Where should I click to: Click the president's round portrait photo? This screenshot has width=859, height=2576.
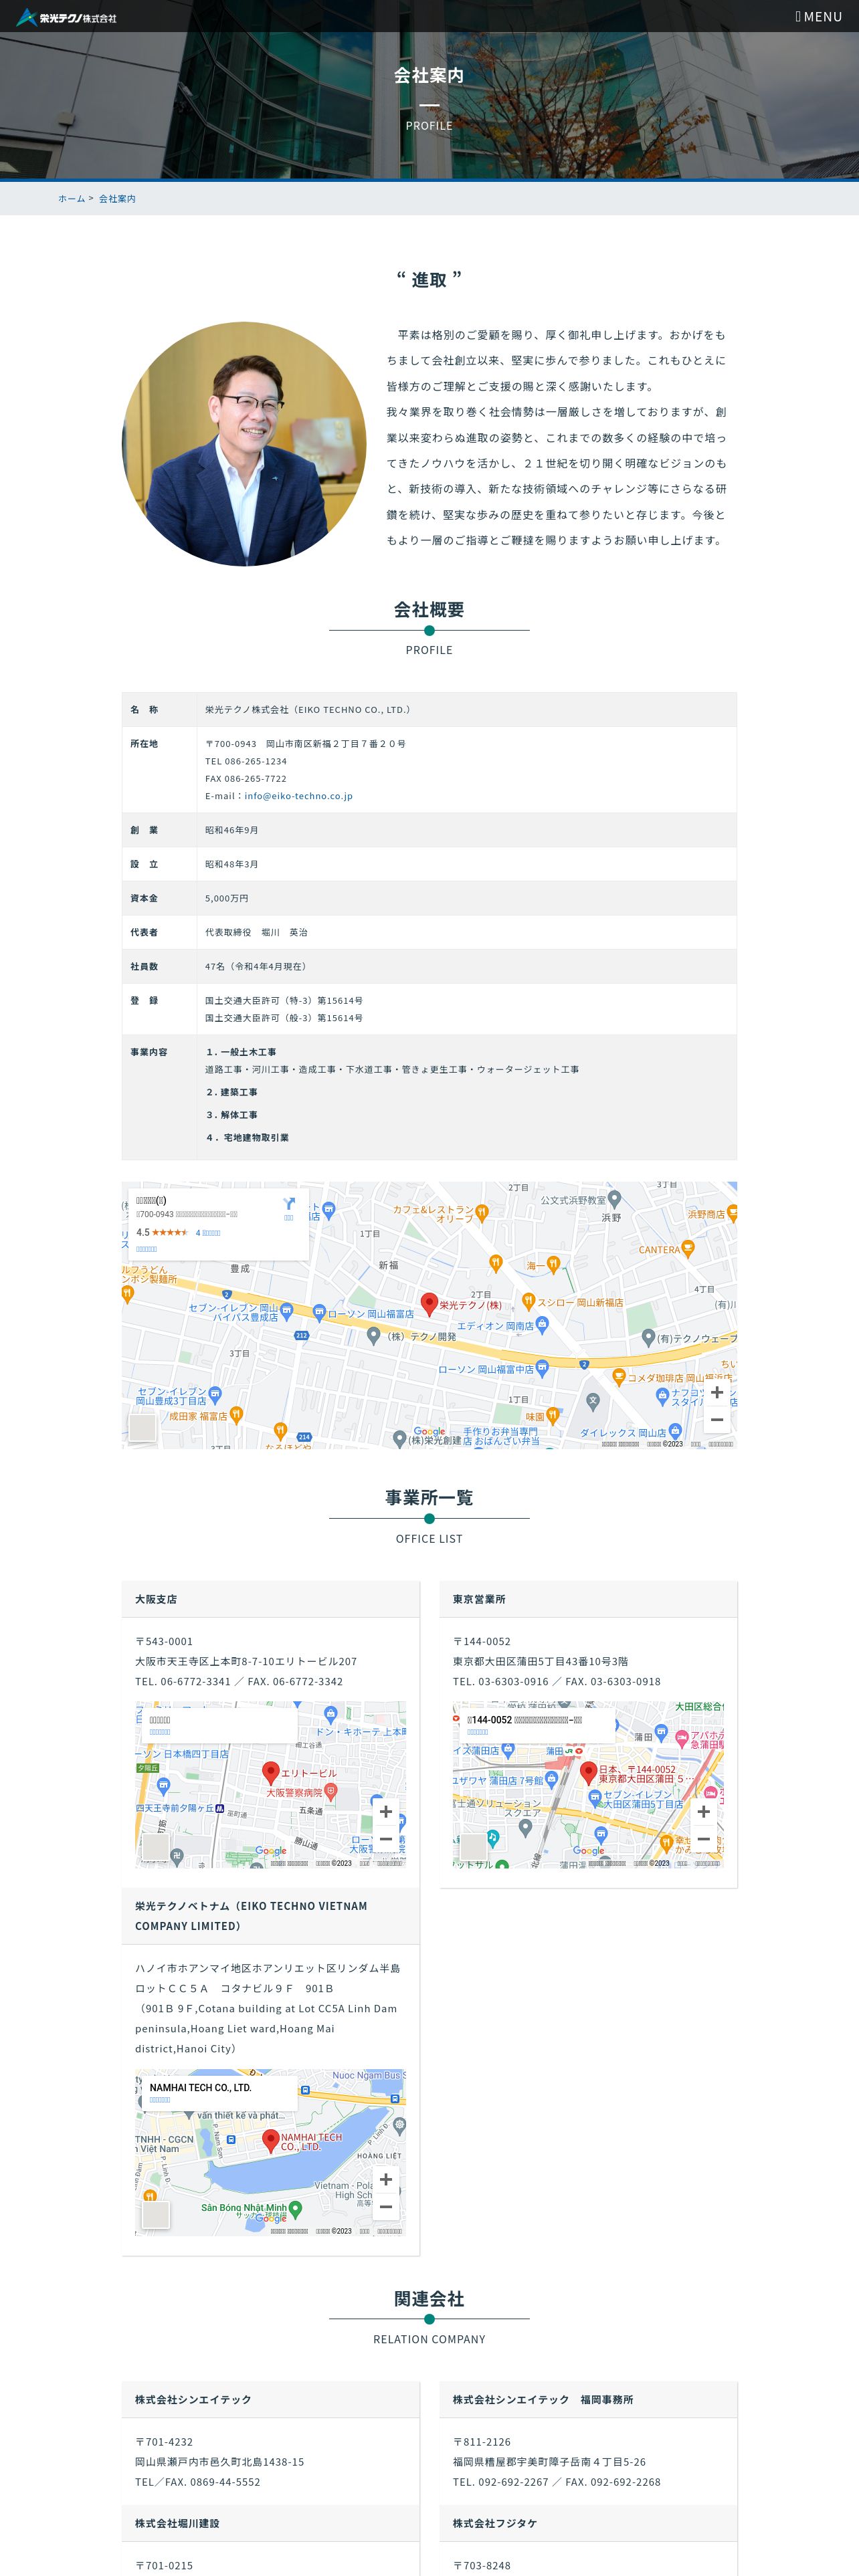(244, 444)
